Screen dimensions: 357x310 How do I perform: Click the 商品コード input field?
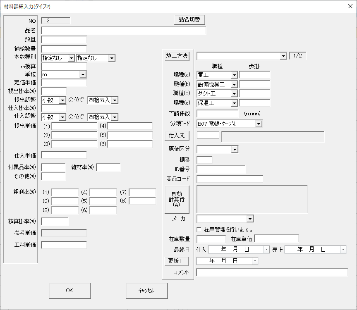coord(230,179)
